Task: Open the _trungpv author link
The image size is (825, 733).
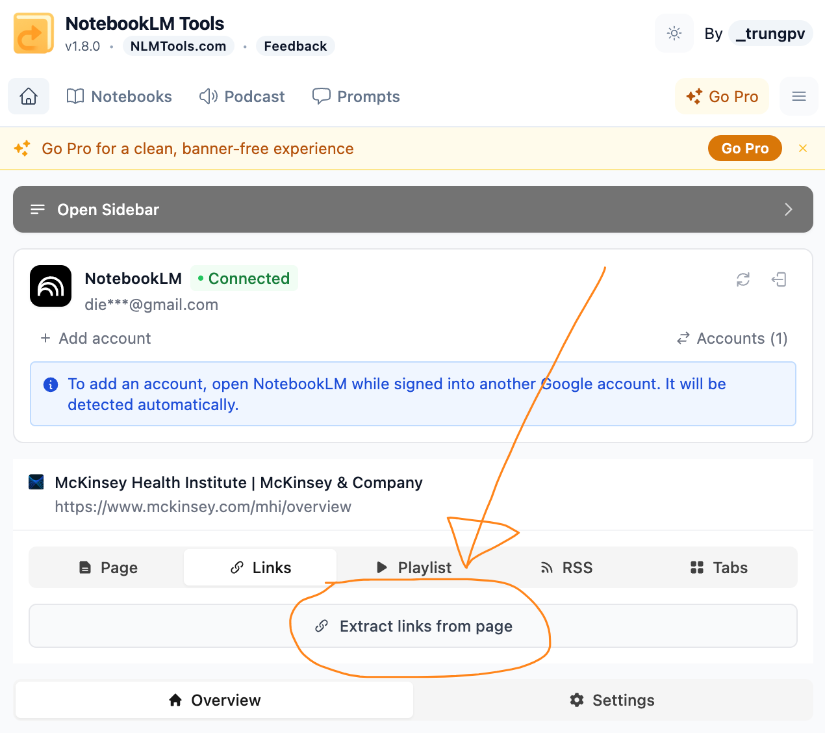Action: (770, 34)
